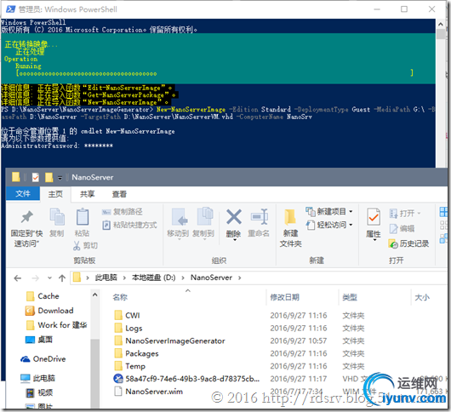
Task: Expand the chevron after 本地磁盘 (D:) in breadcrumb
Action: [x=183, y=278]
